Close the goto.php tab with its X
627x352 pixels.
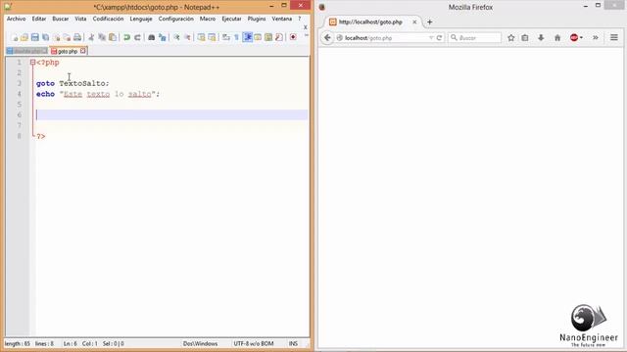click(x=82, y=51)
